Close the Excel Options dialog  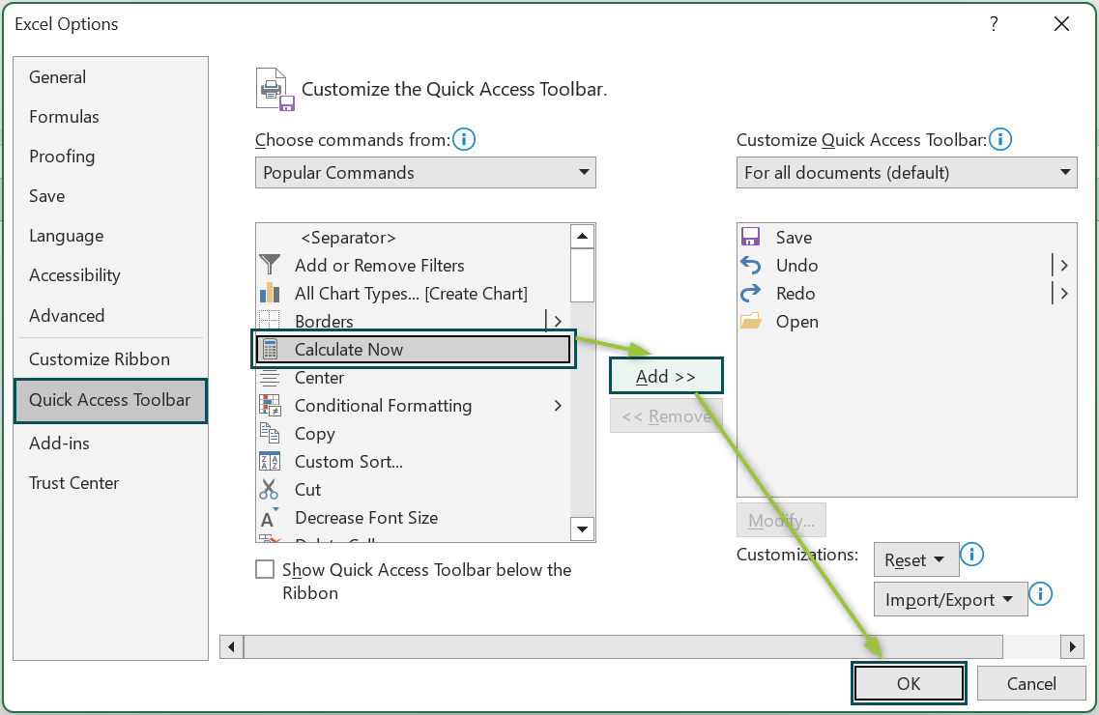point(1062,24)
